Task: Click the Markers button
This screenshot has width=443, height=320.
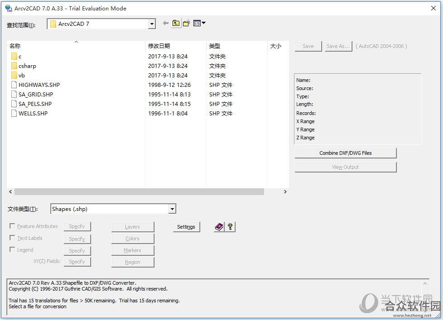Action: [133, 251]
